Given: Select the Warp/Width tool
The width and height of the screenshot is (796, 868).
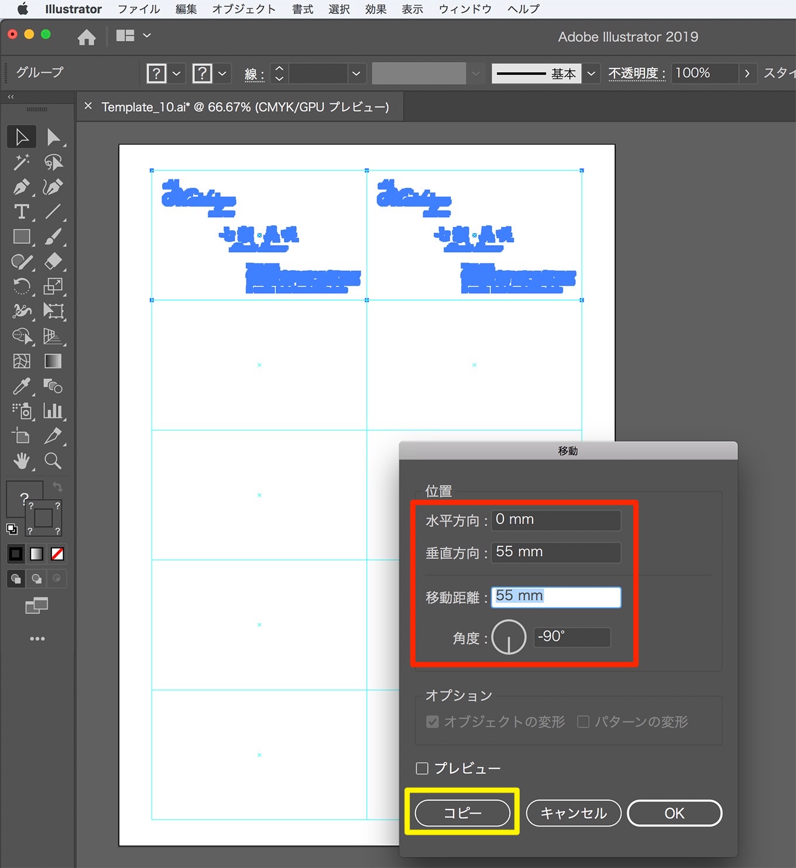Looking at the screenshot, I should [x=22, y=311].
